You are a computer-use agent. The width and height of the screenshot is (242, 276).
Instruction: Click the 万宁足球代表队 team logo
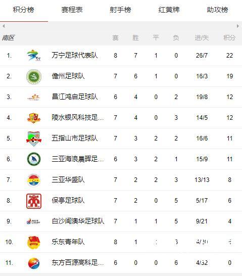pyautogui.click(x=34, y=56)
